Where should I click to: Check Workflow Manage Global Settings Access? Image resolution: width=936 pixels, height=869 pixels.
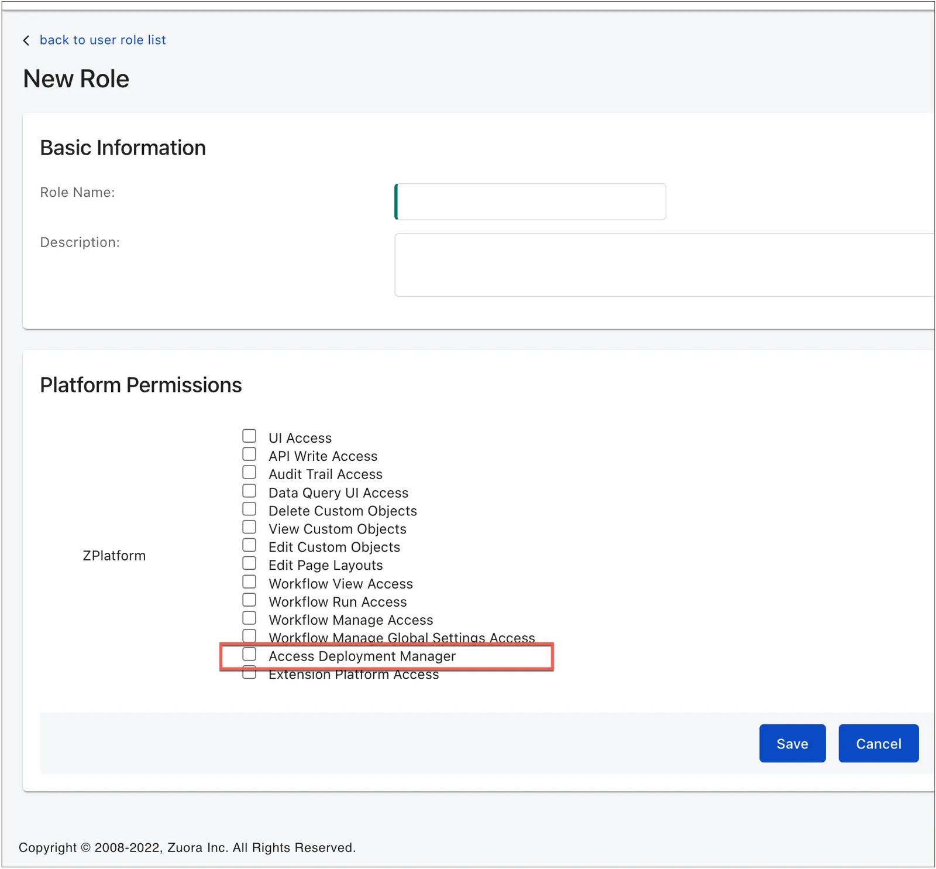[x=249, y=636]
